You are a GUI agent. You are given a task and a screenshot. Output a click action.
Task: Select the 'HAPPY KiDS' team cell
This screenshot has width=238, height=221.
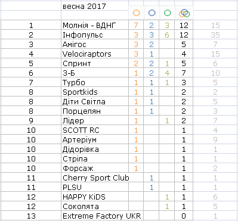(x=95, y=197)
